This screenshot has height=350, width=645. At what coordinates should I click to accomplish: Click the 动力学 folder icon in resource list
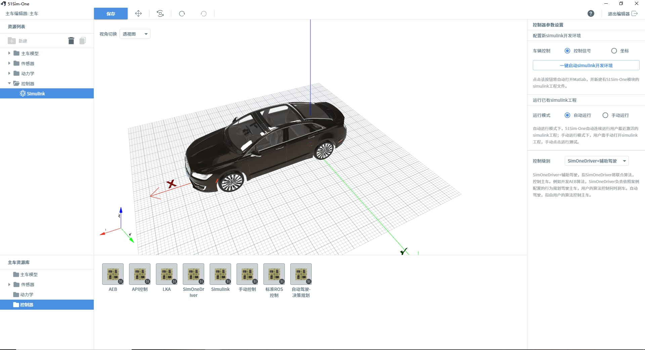pyautogui.click(x=16, y=73)
